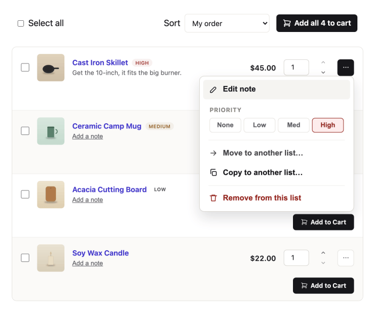The image size is (375, 312).
Task: Set priority to Med
Action: click(294, 125)
